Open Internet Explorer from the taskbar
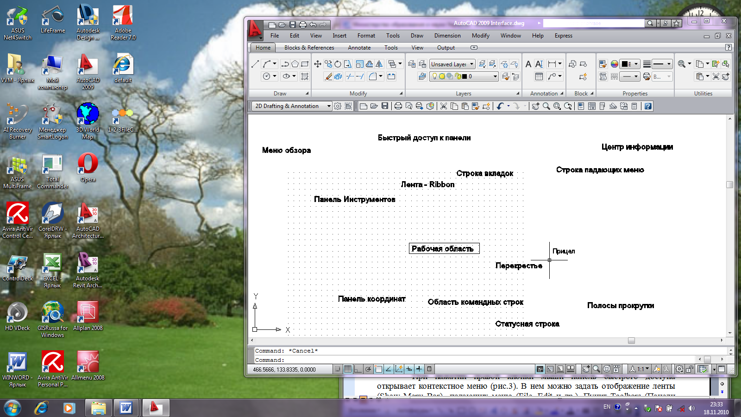Screen dimensions: 741x417 click(41, 408)
